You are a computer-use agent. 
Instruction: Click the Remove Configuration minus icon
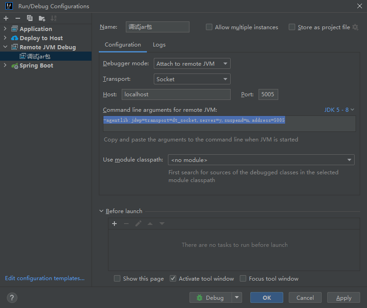(x=18, y=18)
